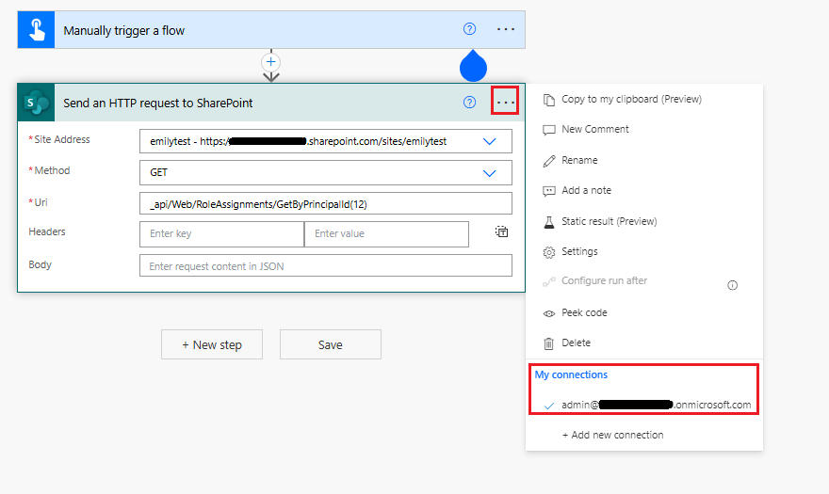This screenshot has height=494, width=829.
Task: Click the My connections heading
Action: (x=571, y=374)
